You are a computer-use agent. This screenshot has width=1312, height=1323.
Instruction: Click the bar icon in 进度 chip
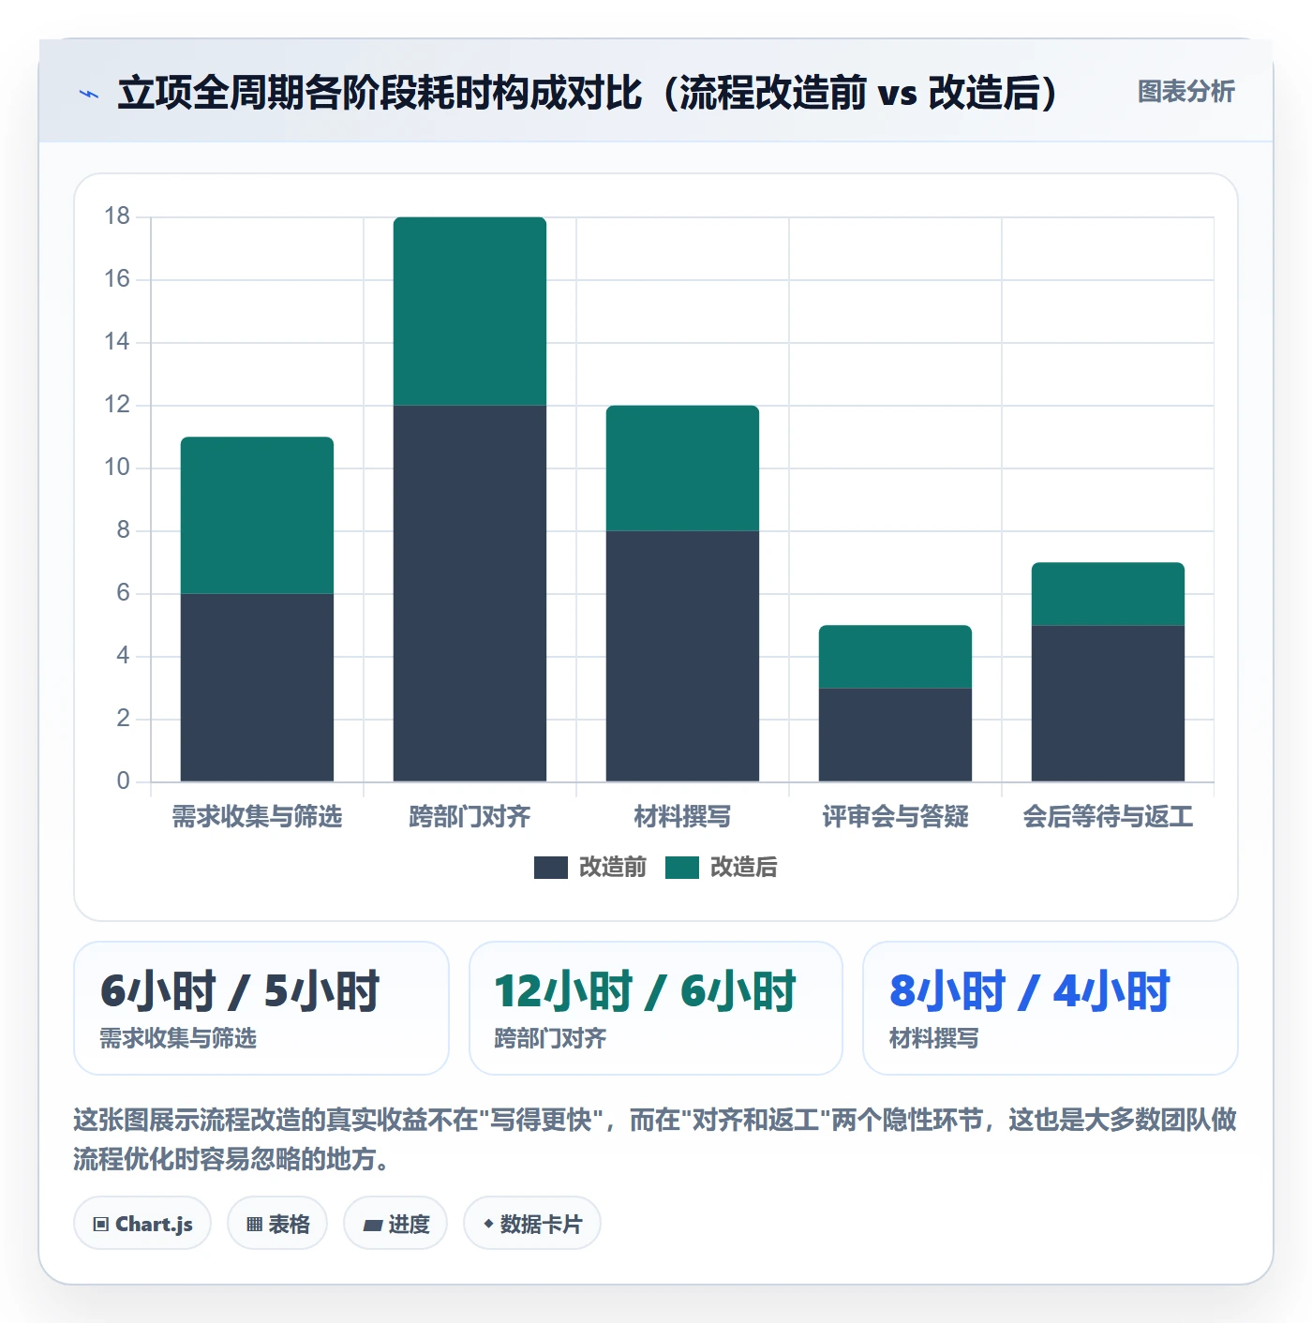click(373, 1226)
